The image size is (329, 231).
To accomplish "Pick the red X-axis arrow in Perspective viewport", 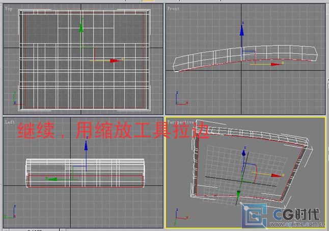I will click(x=276, y=175).
